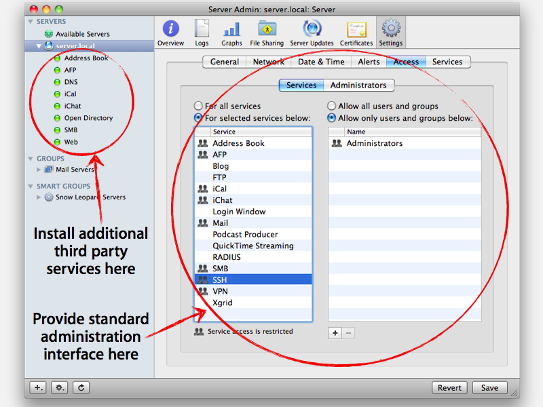Show the Graphs toolbar icon
The height and width of the screenshot is (407, 543).
[231, 33]
